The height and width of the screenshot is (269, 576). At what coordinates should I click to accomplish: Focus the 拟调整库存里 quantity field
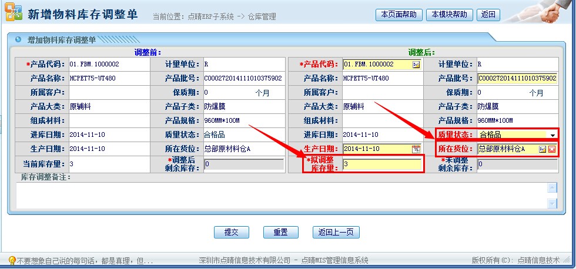click(x=382, y=164)
